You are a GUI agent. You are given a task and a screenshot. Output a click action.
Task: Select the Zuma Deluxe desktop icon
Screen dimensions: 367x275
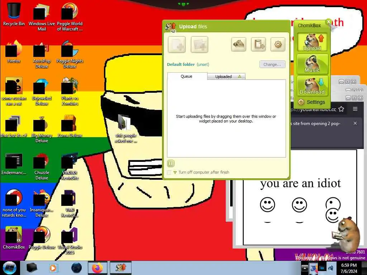(70, 126)
